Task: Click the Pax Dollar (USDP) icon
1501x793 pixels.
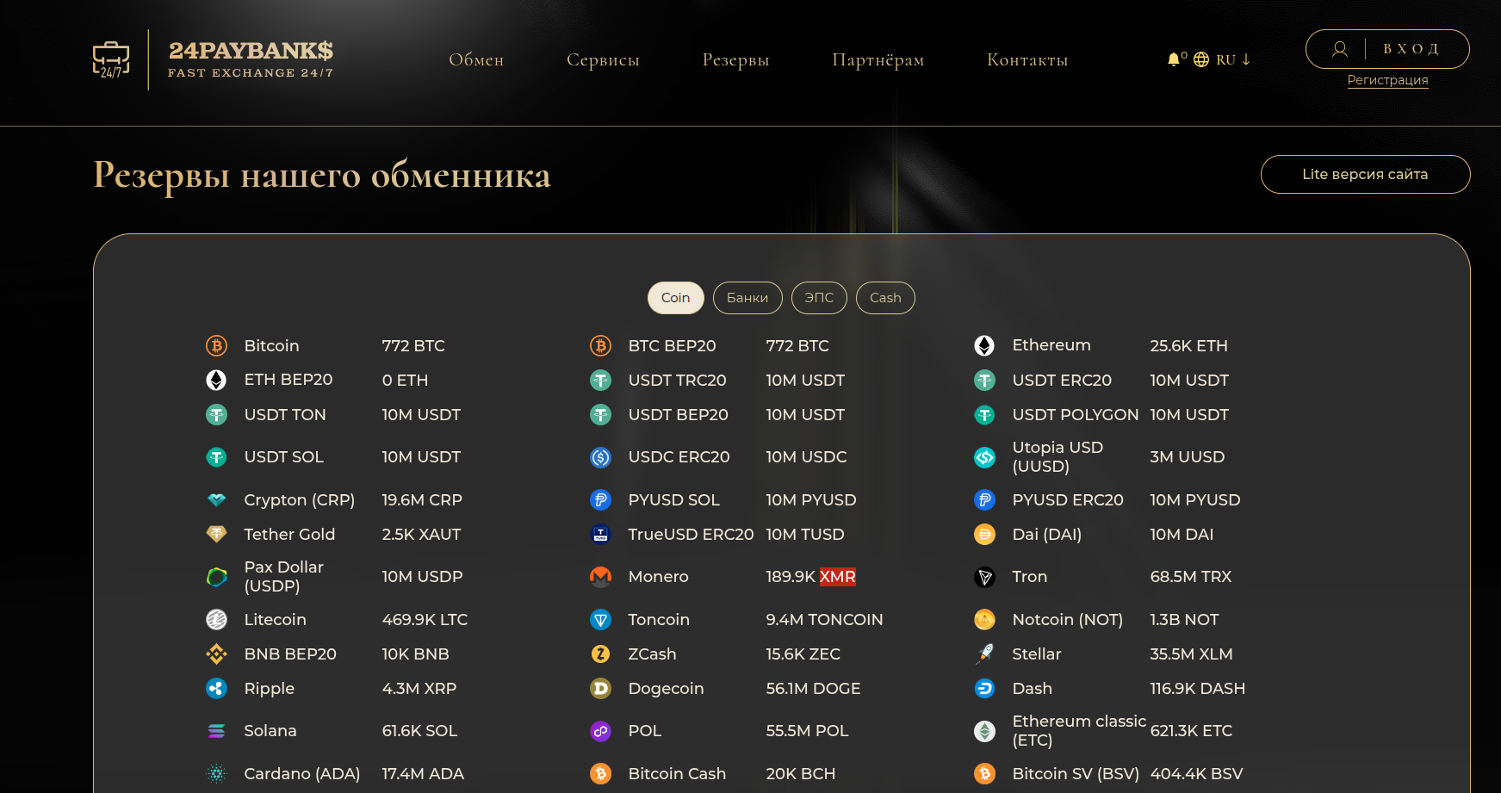Action: click(x=216, y=577)
